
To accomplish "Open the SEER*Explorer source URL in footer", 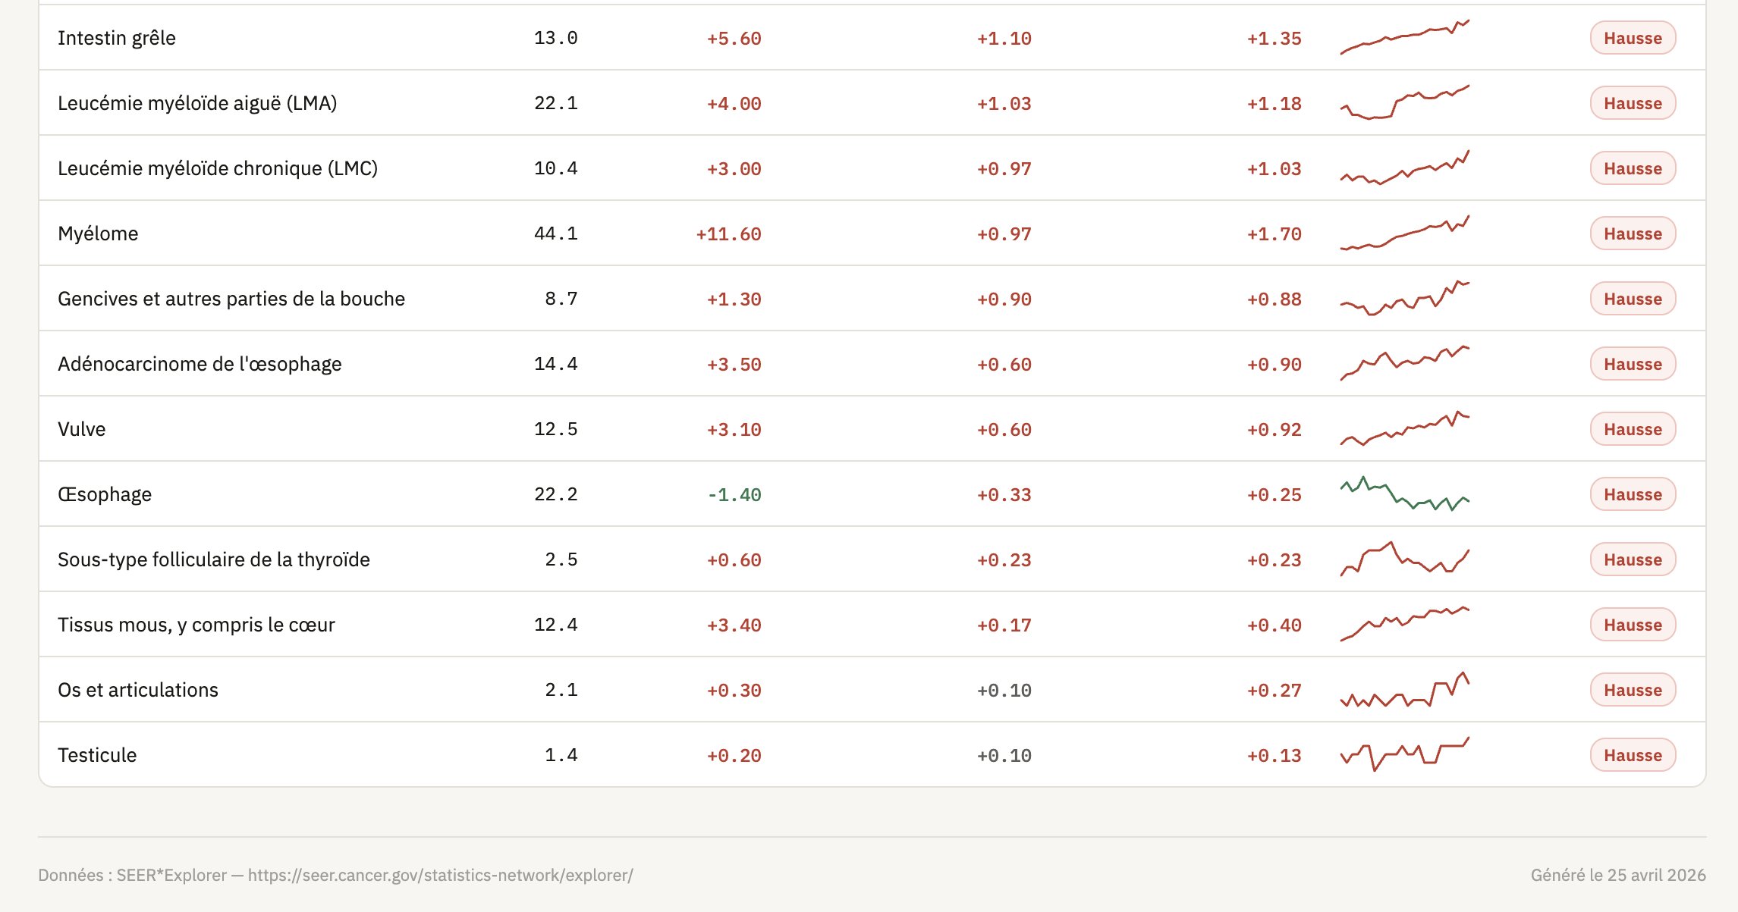I will pyautogui.click(x=440, y=875).
